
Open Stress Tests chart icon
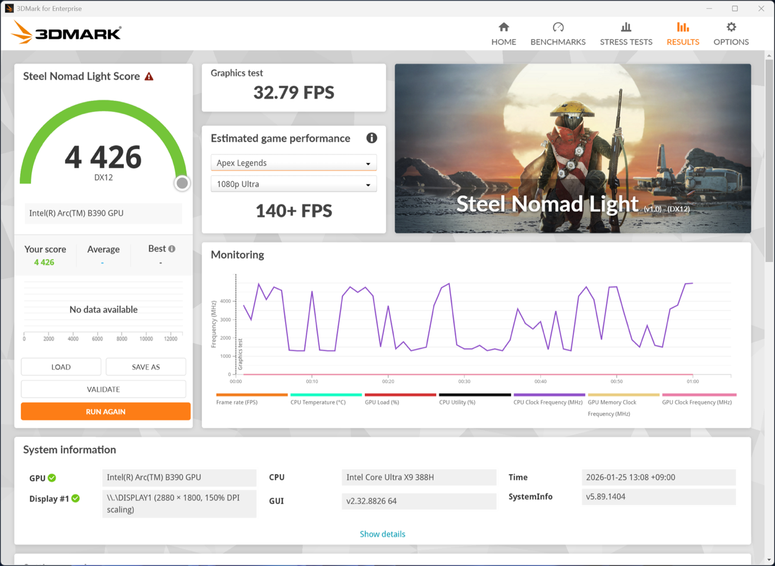point(626,27)
